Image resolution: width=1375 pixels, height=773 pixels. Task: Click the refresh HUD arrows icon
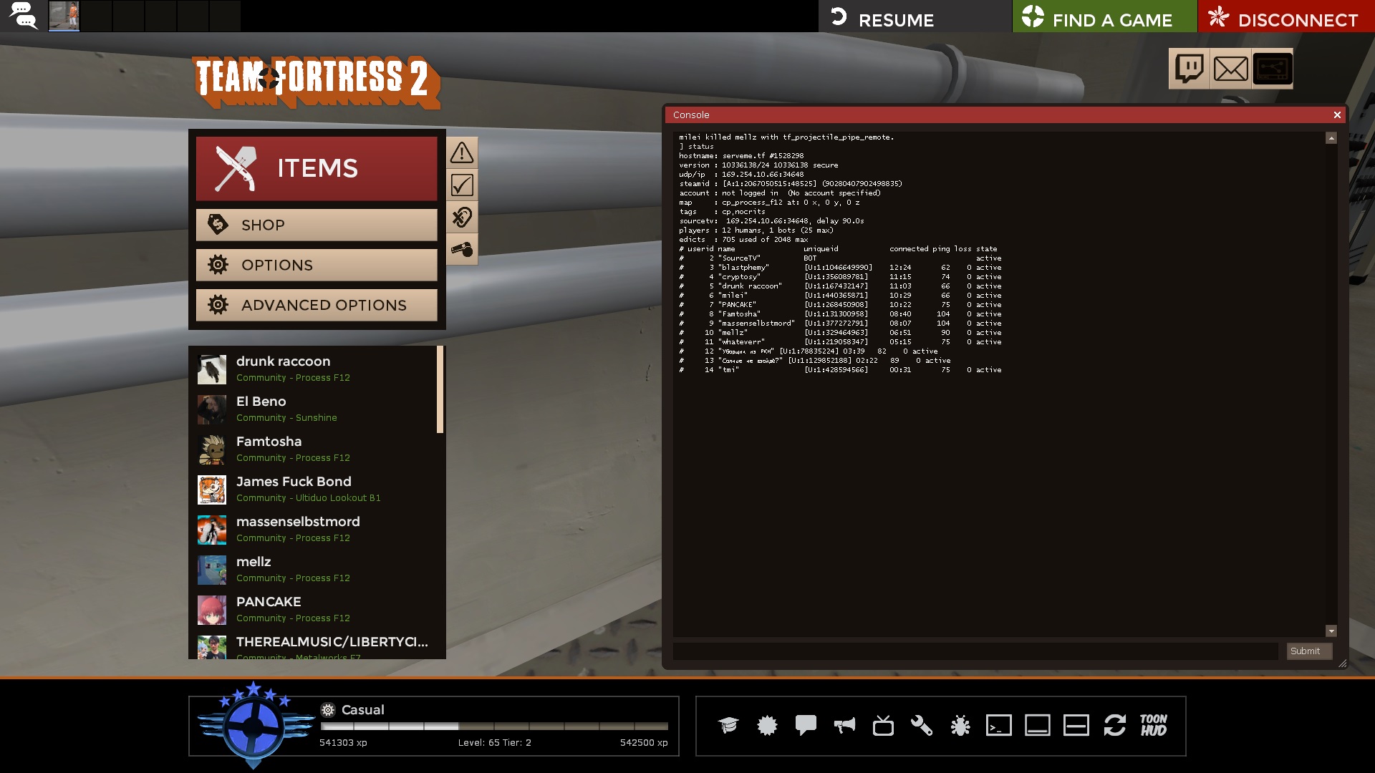[1114, 726]
